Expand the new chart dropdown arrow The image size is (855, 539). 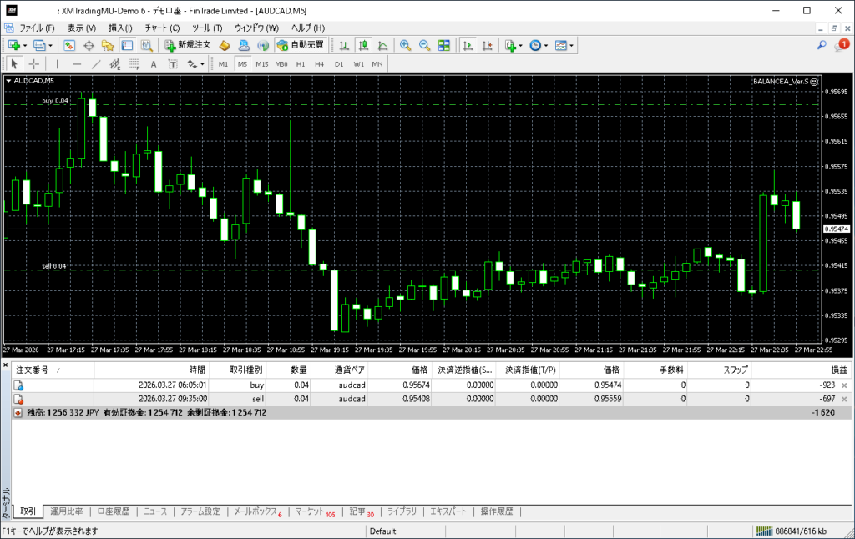pyautogui.click(x=25, y=45)
